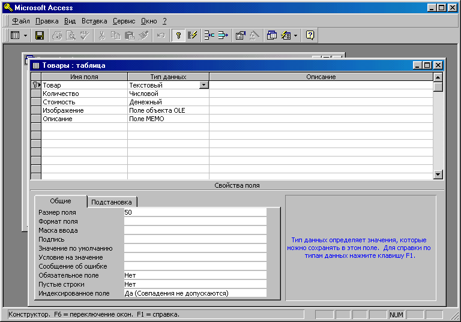Click the Описание column header
This screenshot has height=322, width=461.
[x=321, y=77]
